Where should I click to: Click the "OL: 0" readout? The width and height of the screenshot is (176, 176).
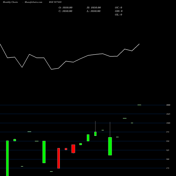coord(119,15)
